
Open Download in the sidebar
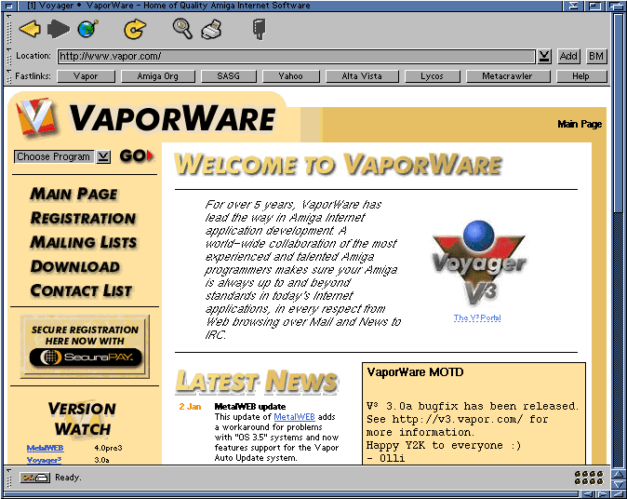[x=75, y=266]
